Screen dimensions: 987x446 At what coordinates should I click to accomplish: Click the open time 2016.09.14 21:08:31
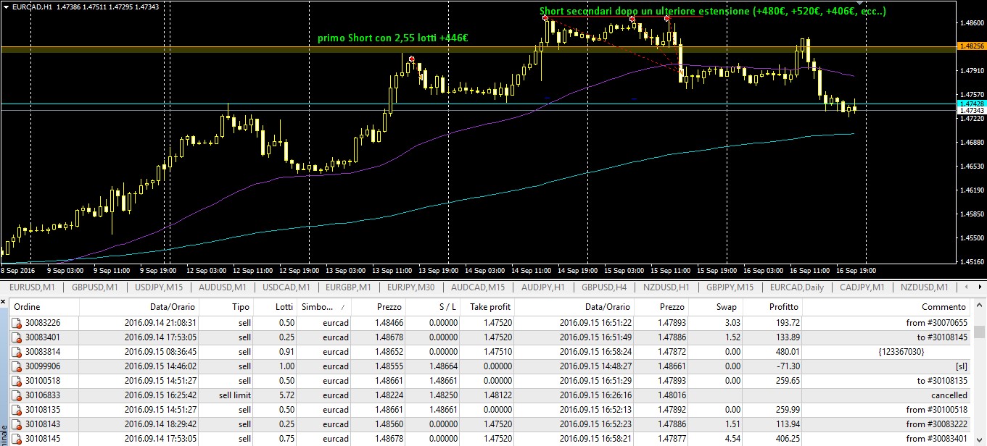160,322
